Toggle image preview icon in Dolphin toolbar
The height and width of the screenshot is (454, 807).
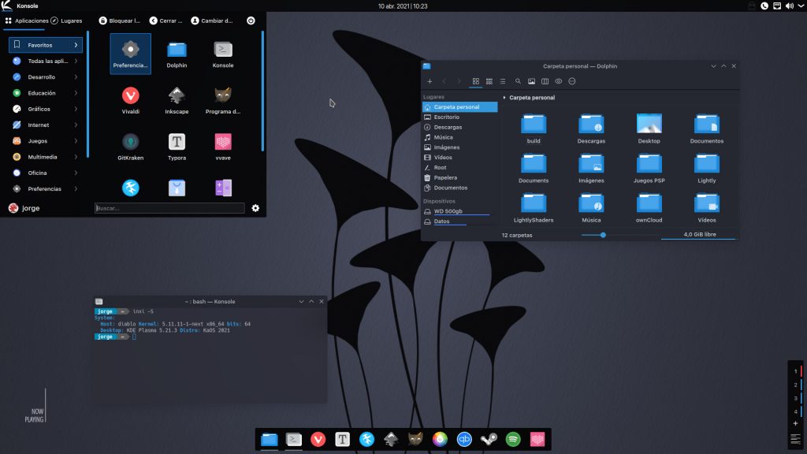coord(531,81)
